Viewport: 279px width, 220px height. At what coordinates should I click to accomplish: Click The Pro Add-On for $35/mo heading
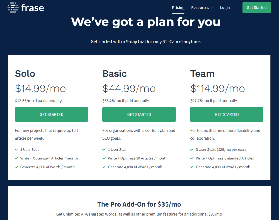[x=139, y=204]
